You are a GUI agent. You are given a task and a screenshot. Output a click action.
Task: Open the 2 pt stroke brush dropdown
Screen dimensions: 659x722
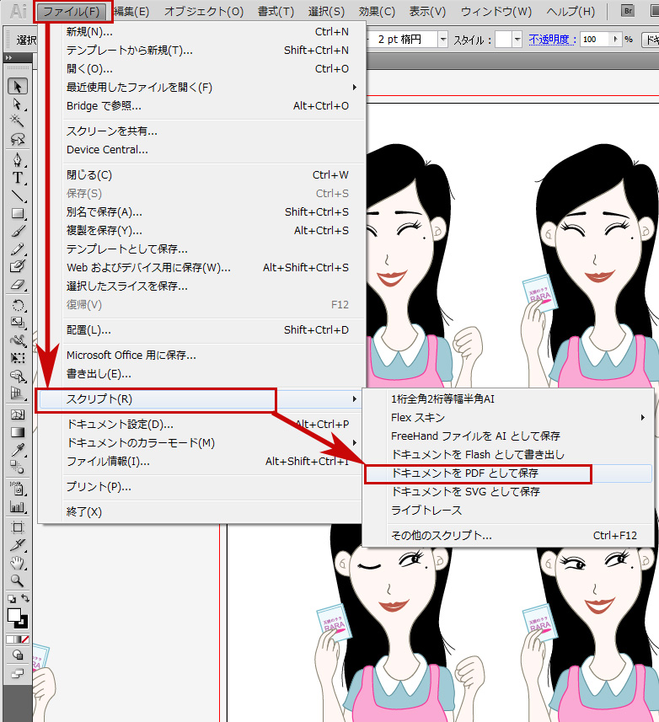(443, 40)
